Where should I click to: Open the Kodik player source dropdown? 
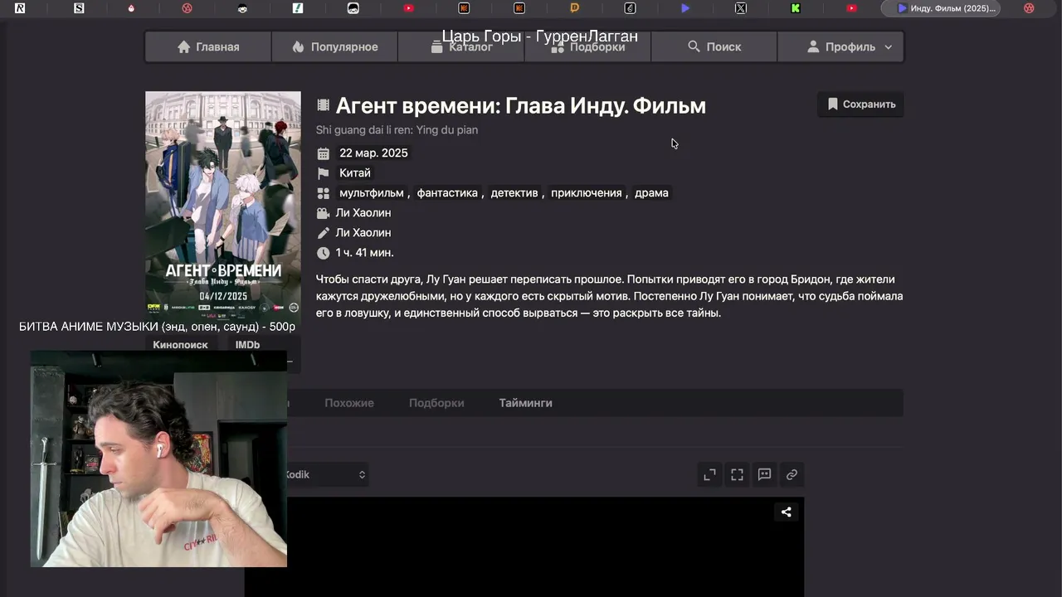tap(325, 474)
